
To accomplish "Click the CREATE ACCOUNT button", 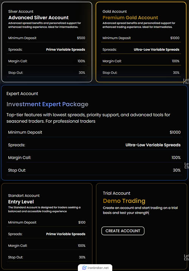I will pyautogui.click(x=123, y=231).
